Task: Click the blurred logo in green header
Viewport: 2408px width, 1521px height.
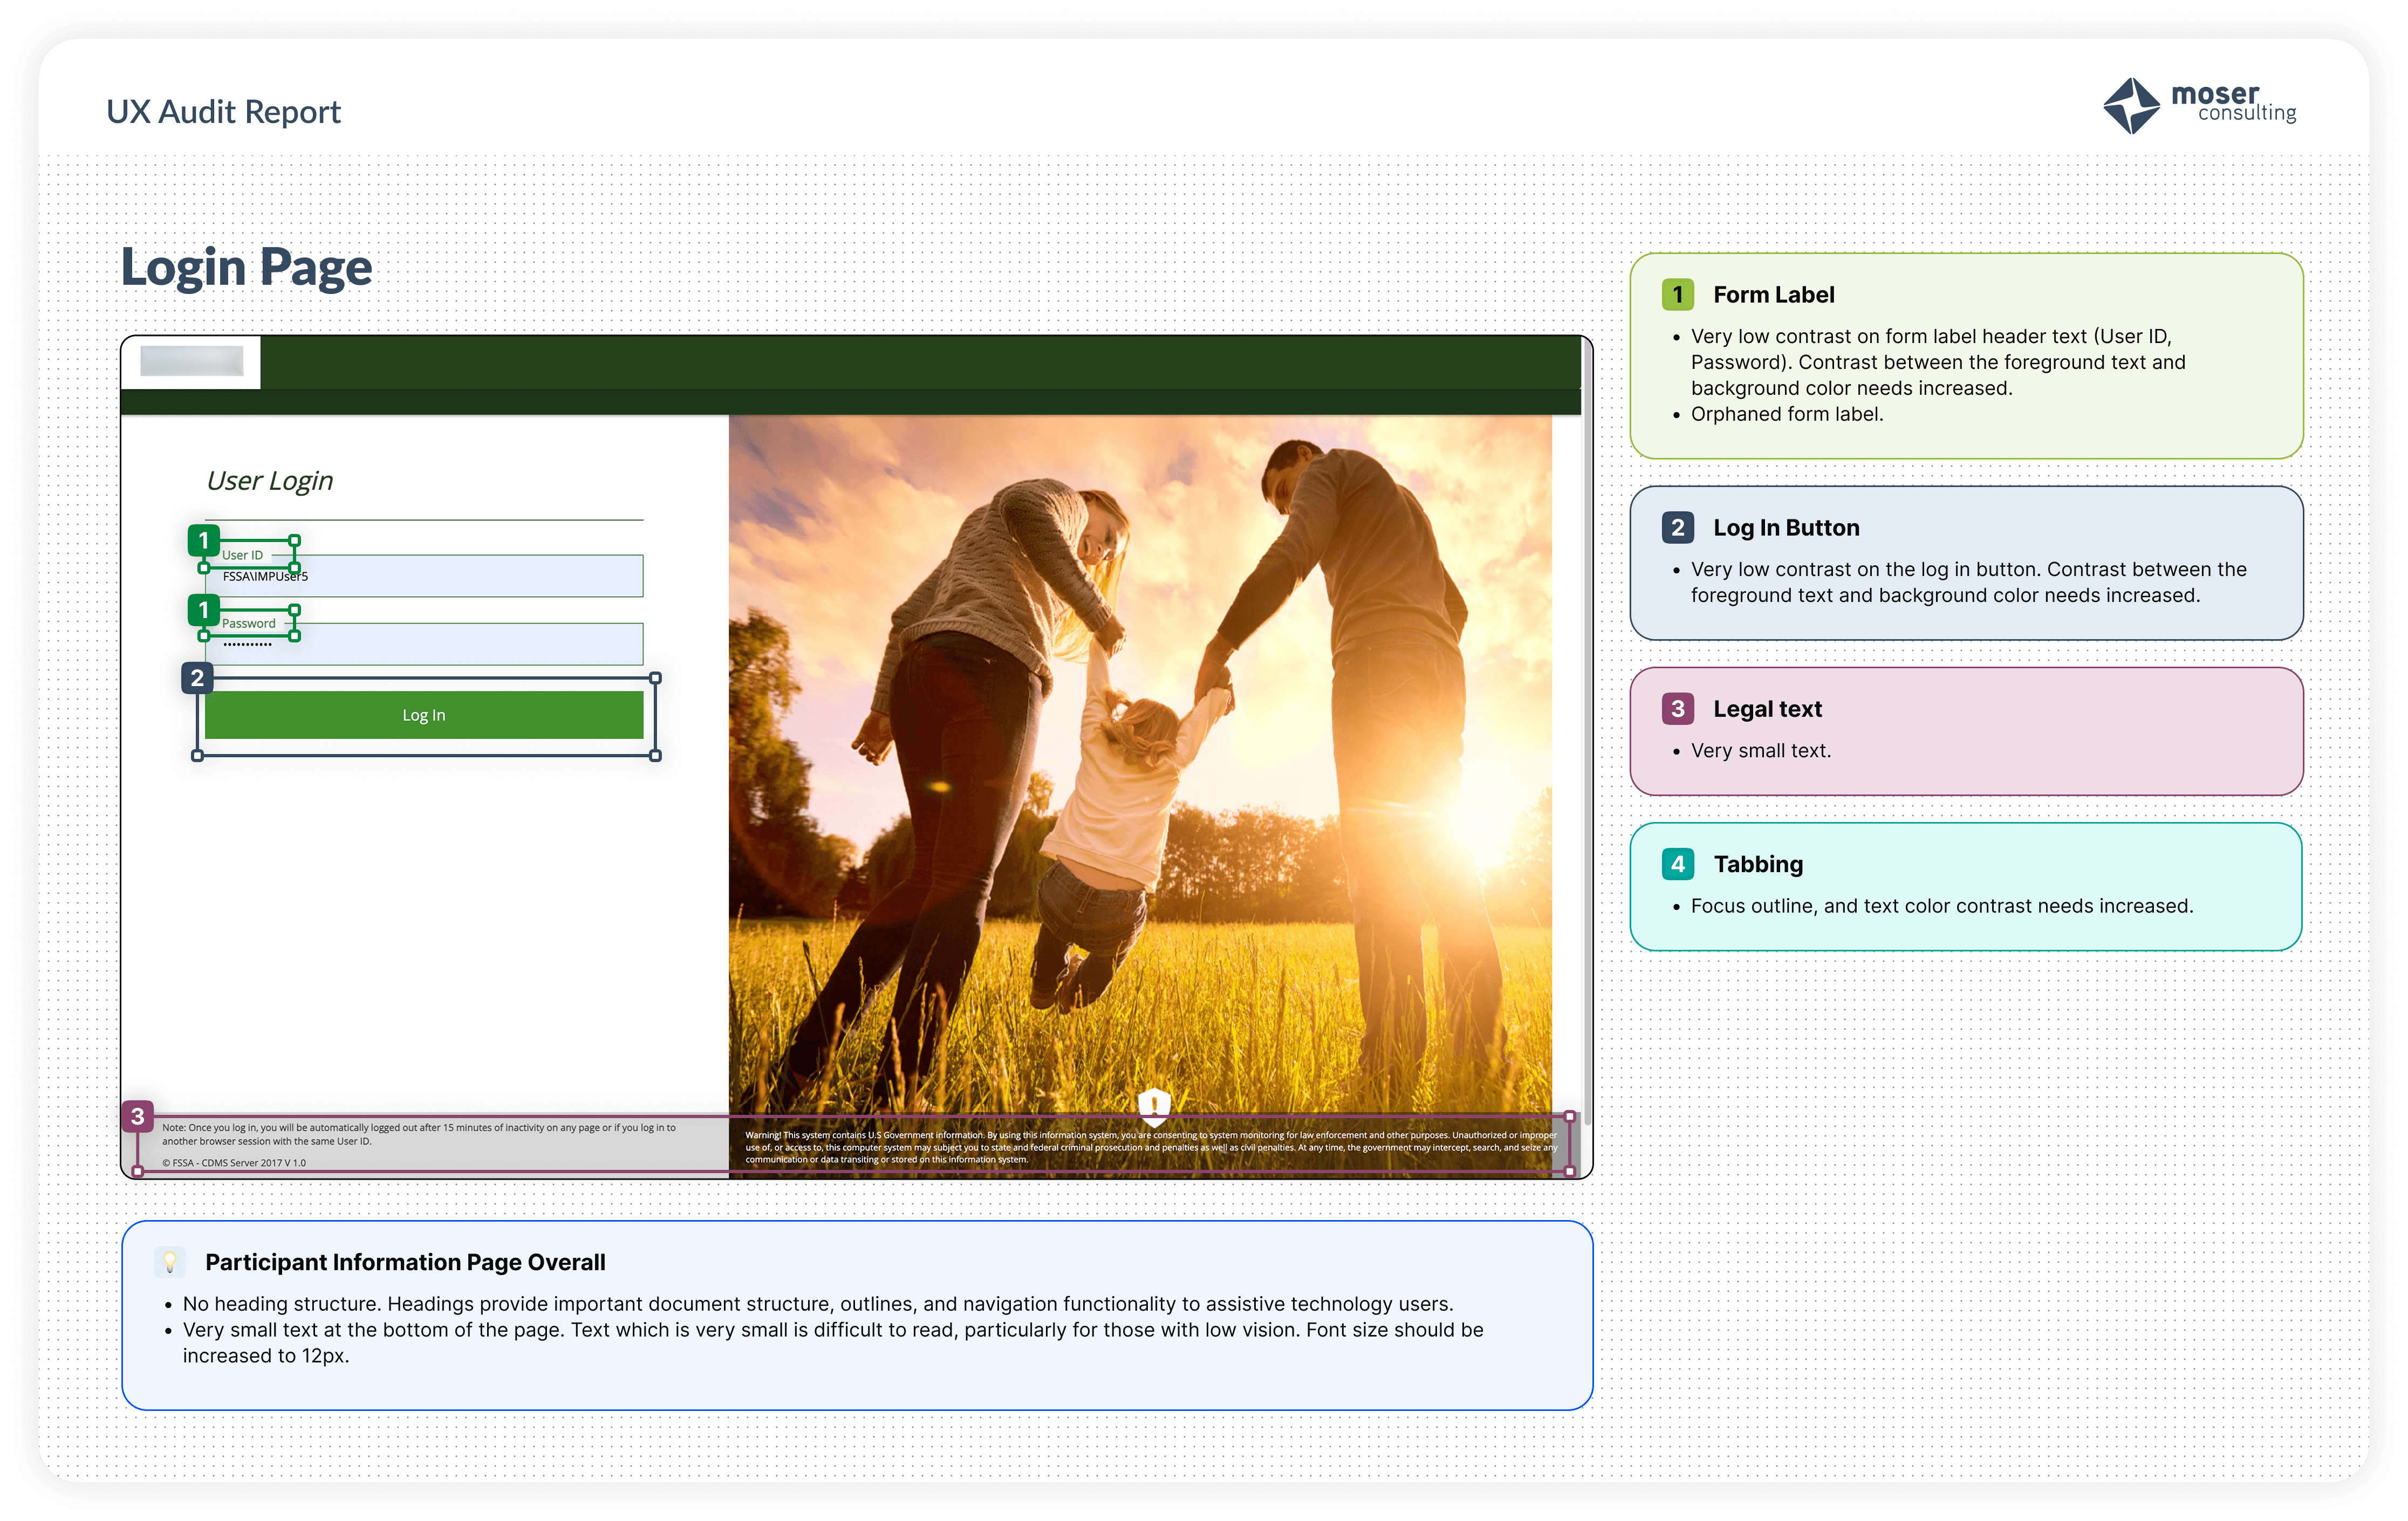Action: pyautogui.click(x=191, y=361)
